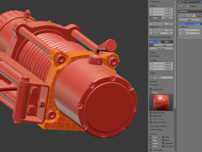Screen dimensions: 202x152
Task: Uncheck the Edges overlay checkbox
Action: [151, 140]
